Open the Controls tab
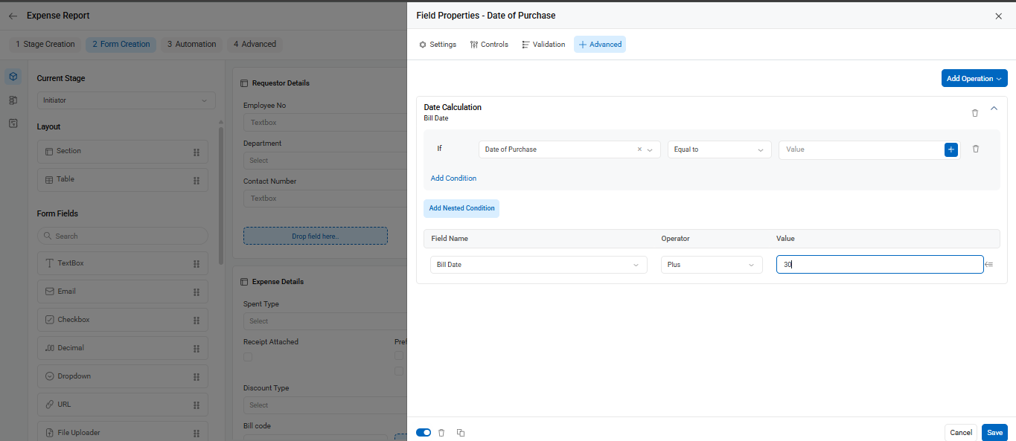This screenshot has height=441, width=1016. pyautogui.click(x=489, y=45)
